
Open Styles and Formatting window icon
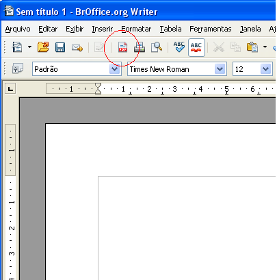(17, 68)
